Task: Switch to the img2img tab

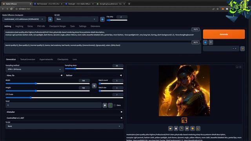Action: pos(19,26)
